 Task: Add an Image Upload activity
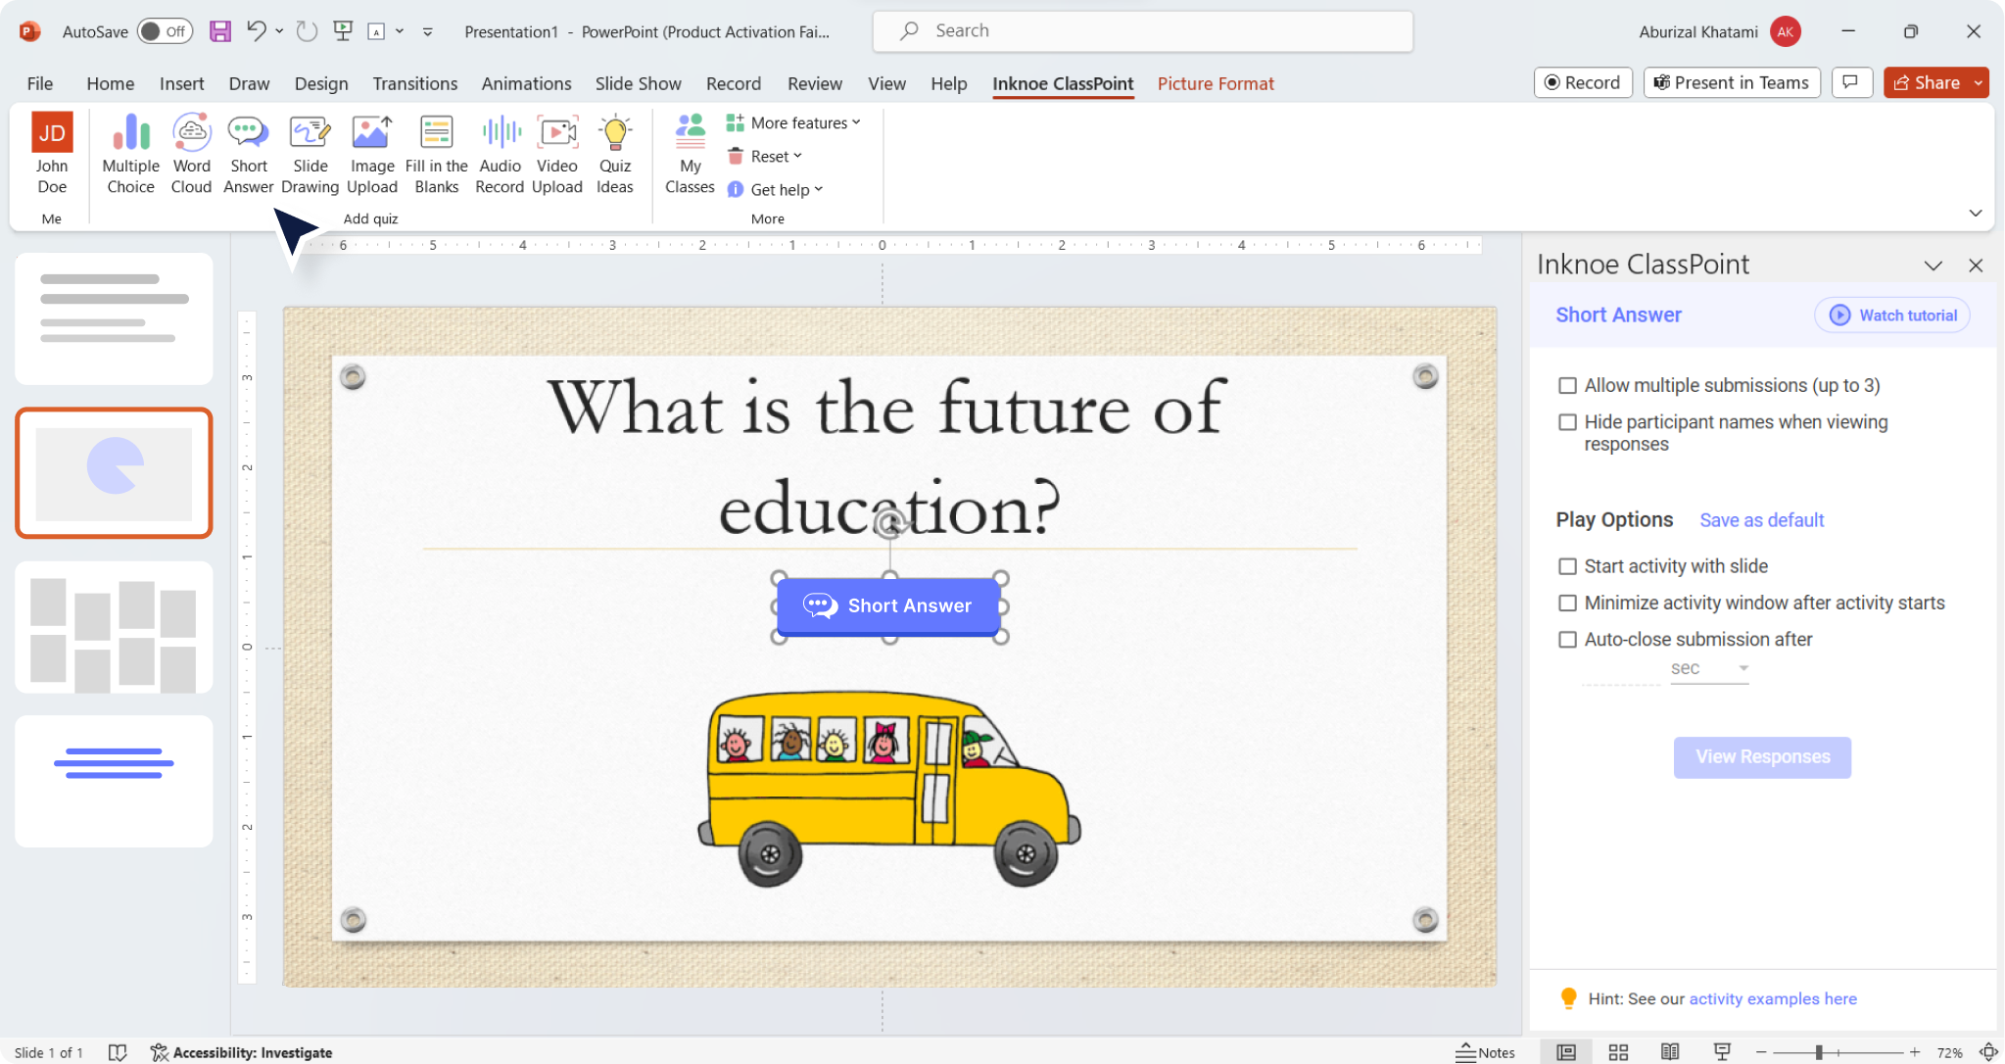coord(371,152)
